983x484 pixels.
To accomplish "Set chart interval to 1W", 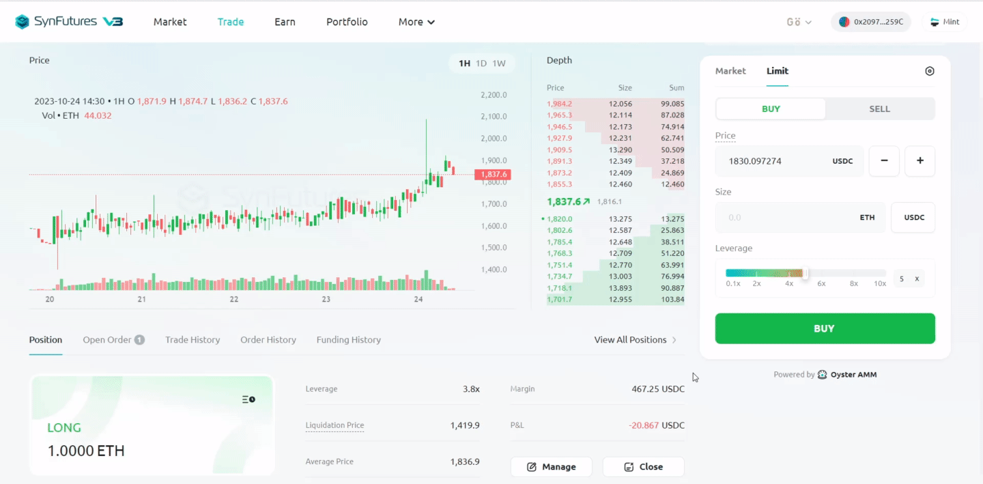I will [499, 63].
